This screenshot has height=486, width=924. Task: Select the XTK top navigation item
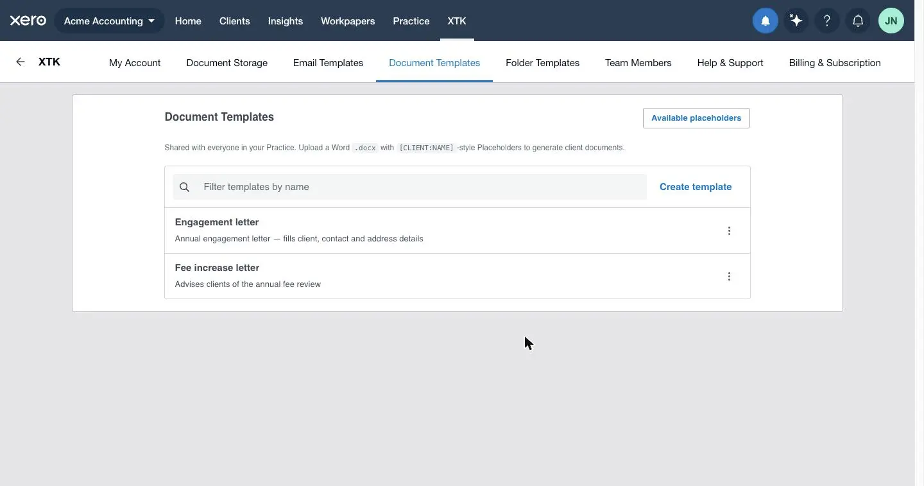coord(457,21)
